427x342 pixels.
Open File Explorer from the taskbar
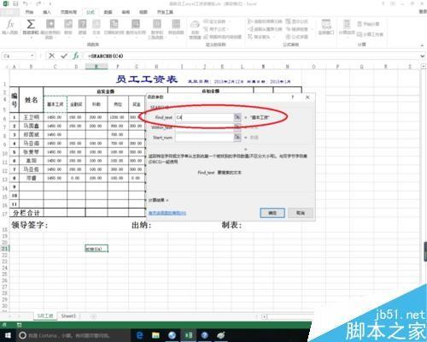tap(155, 335)
